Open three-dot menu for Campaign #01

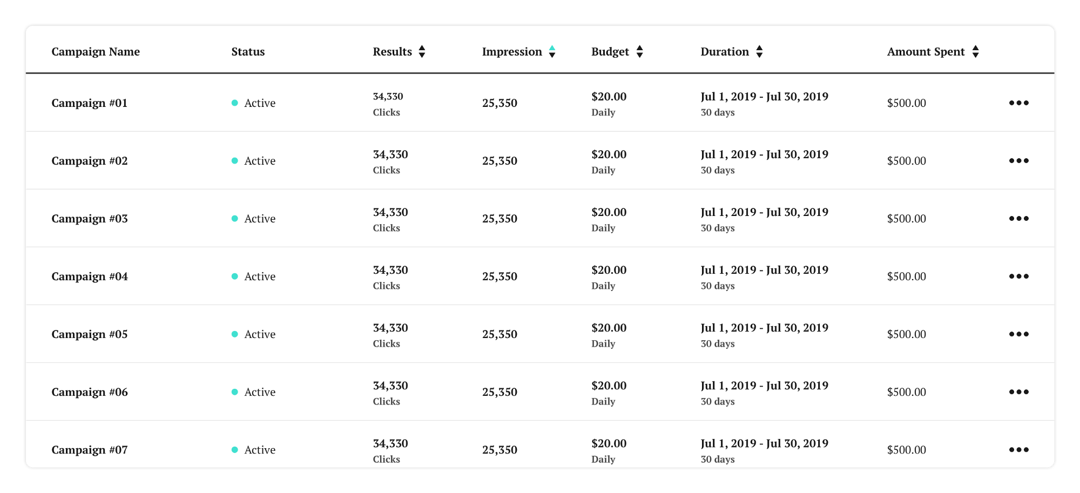(x=1018, y=103)
